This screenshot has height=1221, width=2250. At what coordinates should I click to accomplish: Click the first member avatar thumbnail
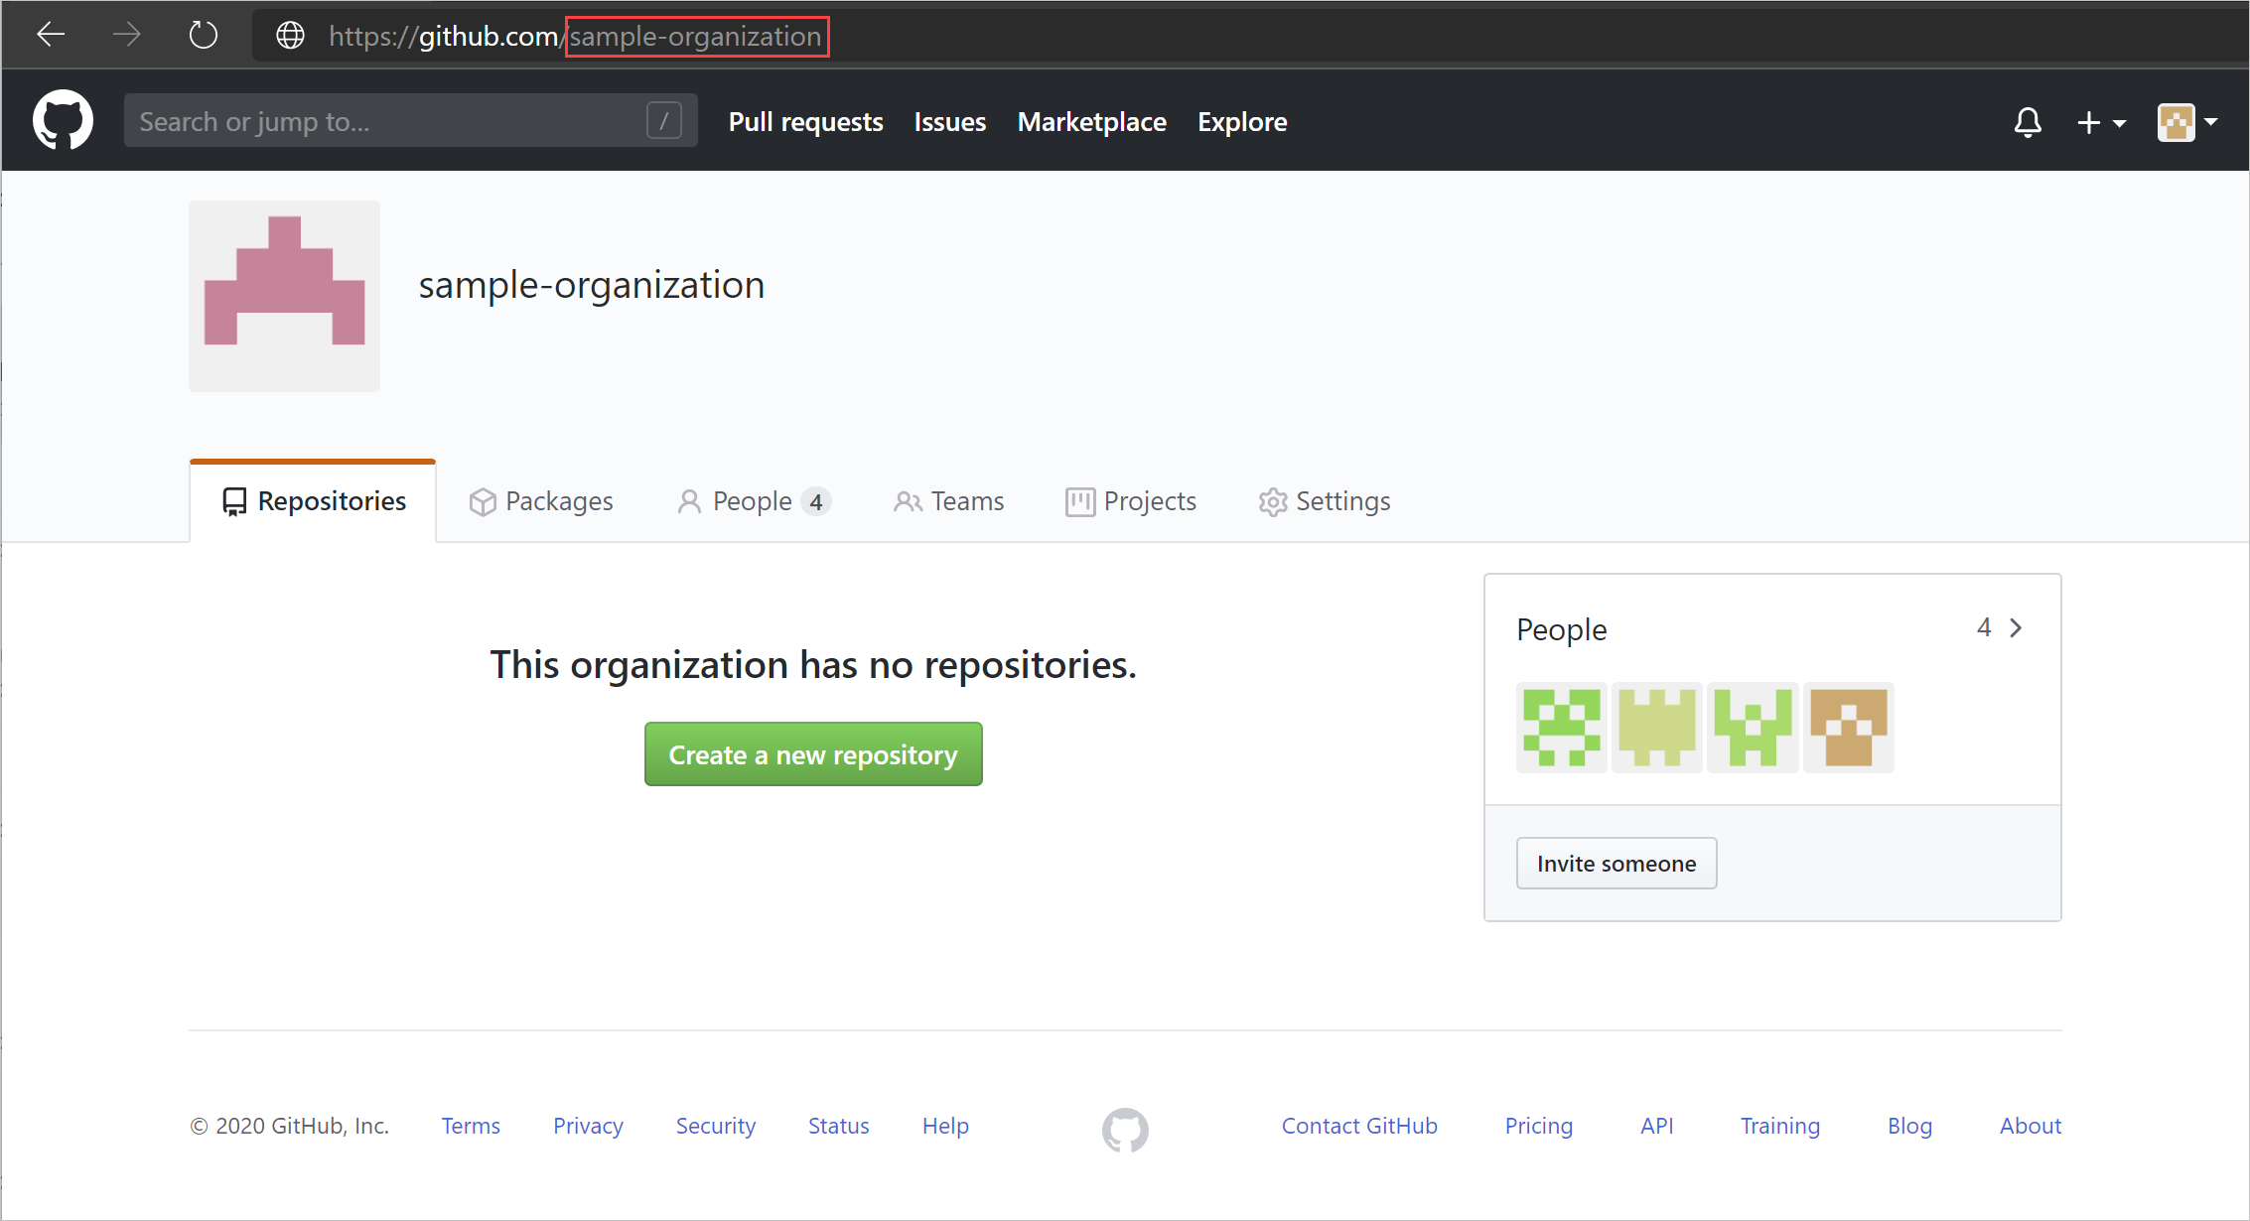coord(1563,730)
